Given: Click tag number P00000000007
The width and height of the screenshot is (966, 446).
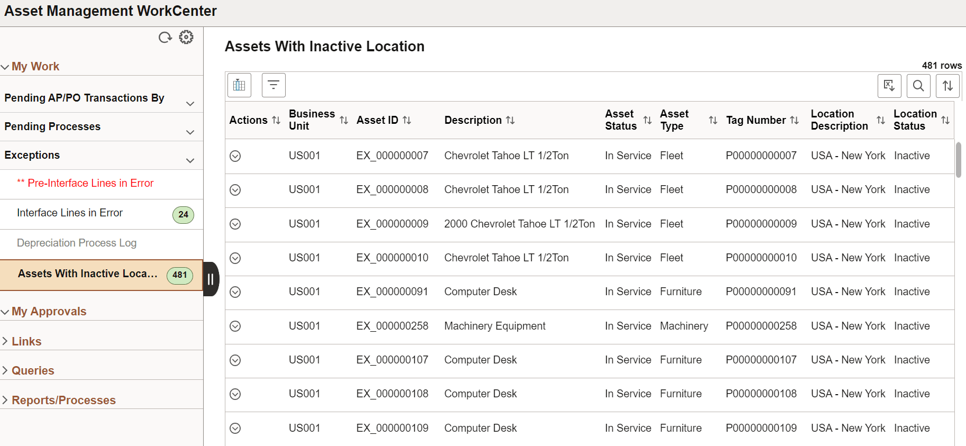Looking at the screenshot, I should point(761,156).
